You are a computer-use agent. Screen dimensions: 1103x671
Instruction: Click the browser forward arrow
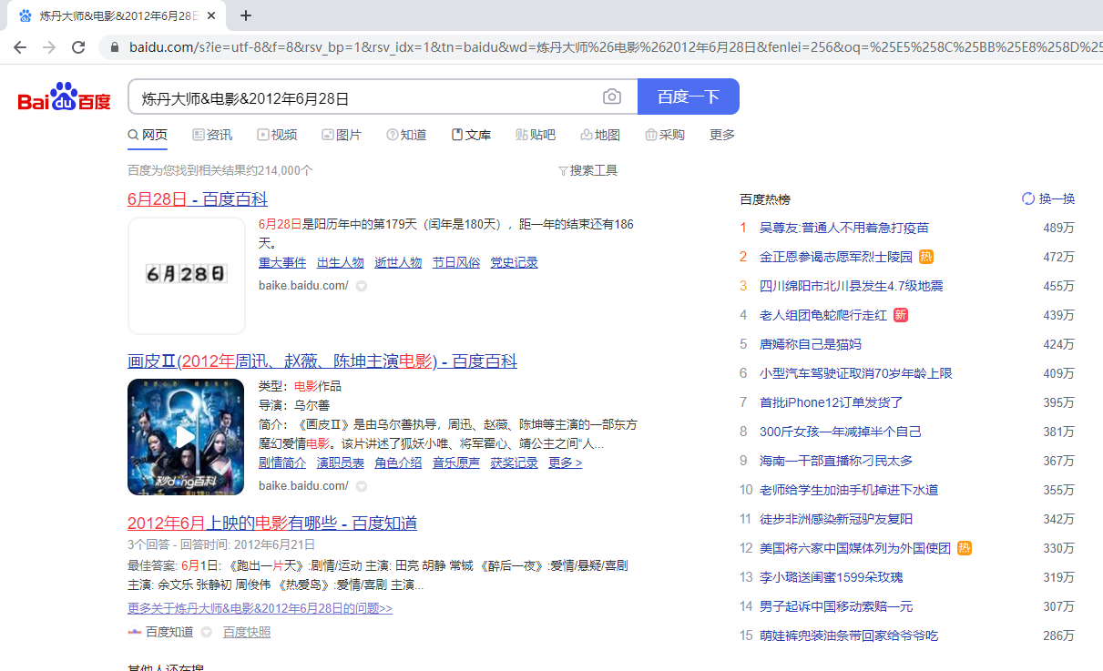point(49,46)
